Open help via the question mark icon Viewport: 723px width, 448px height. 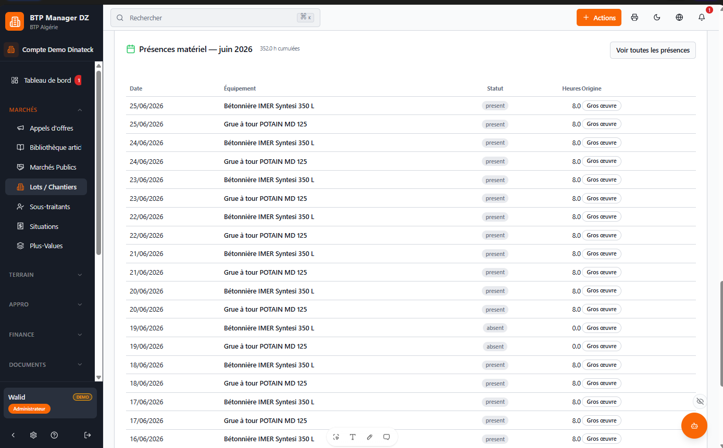click(54, 435)
